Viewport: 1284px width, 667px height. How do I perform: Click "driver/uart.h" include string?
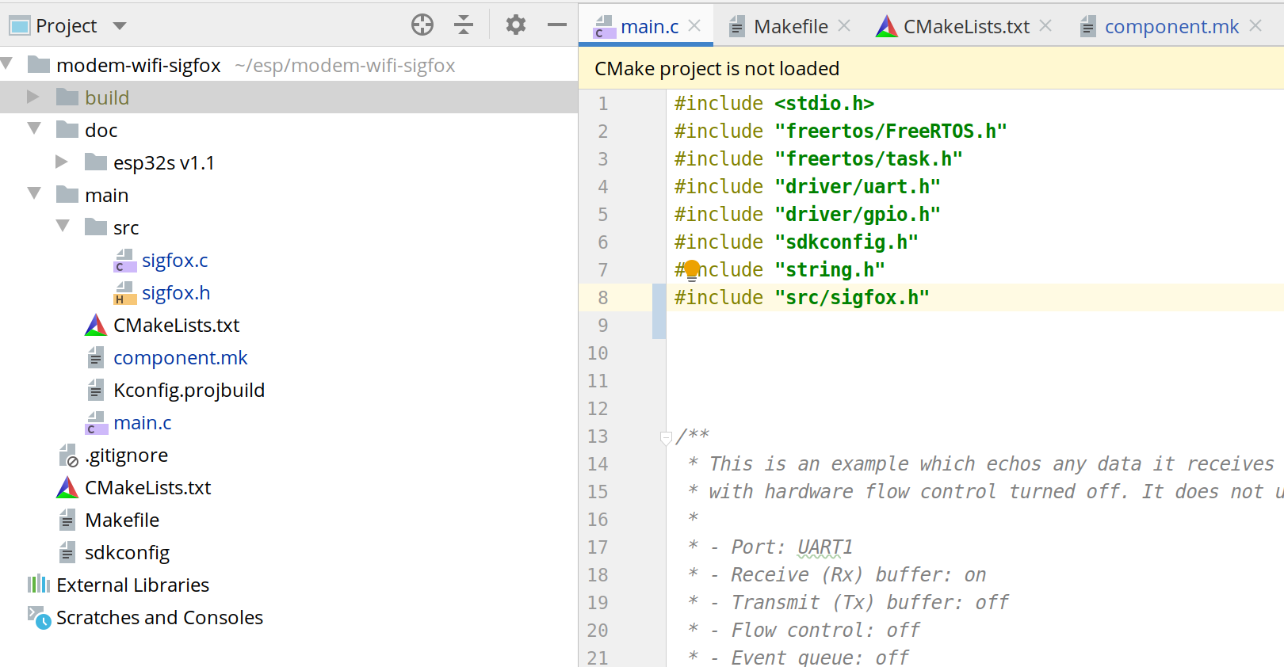tap(858, 187)
